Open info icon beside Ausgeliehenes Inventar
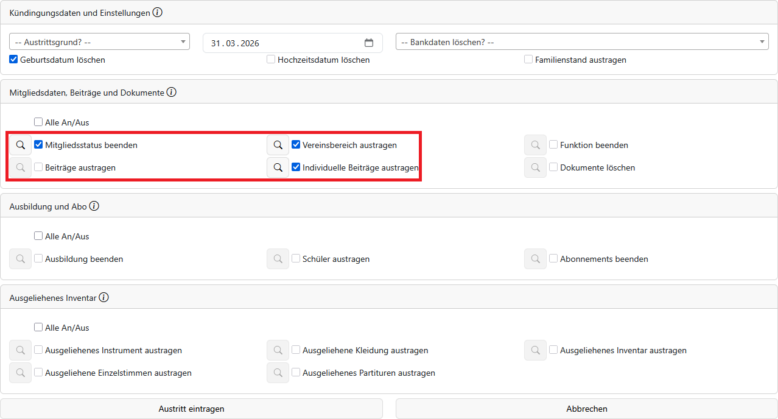778x419 pixels. click(103, 298)
